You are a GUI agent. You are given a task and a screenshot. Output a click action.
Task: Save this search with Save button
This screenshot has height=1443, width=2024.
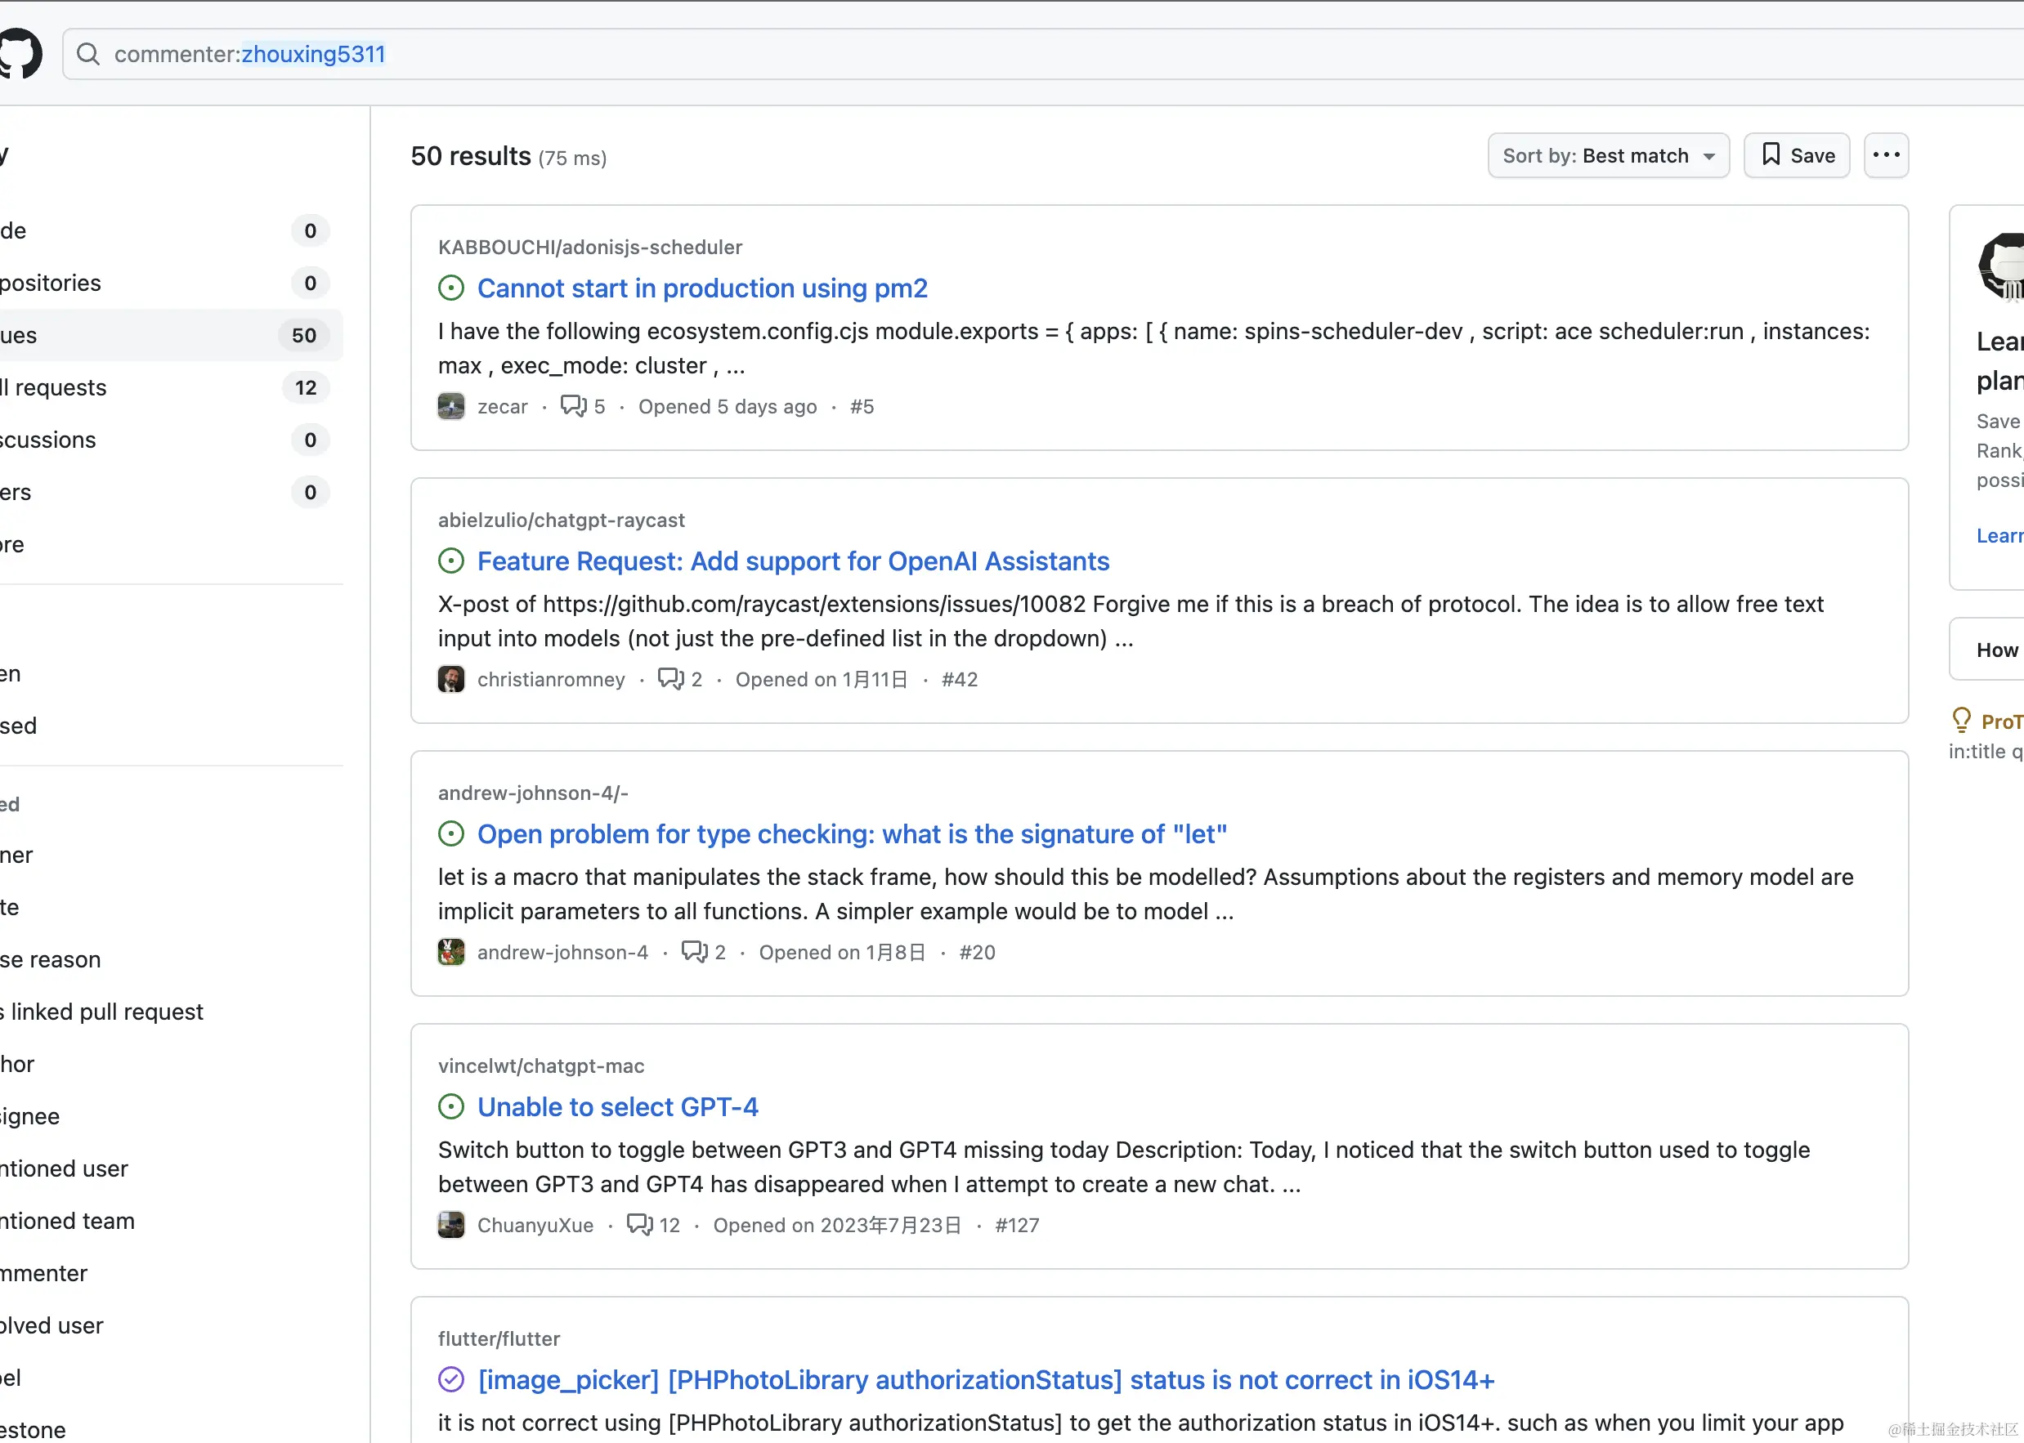1797,155
